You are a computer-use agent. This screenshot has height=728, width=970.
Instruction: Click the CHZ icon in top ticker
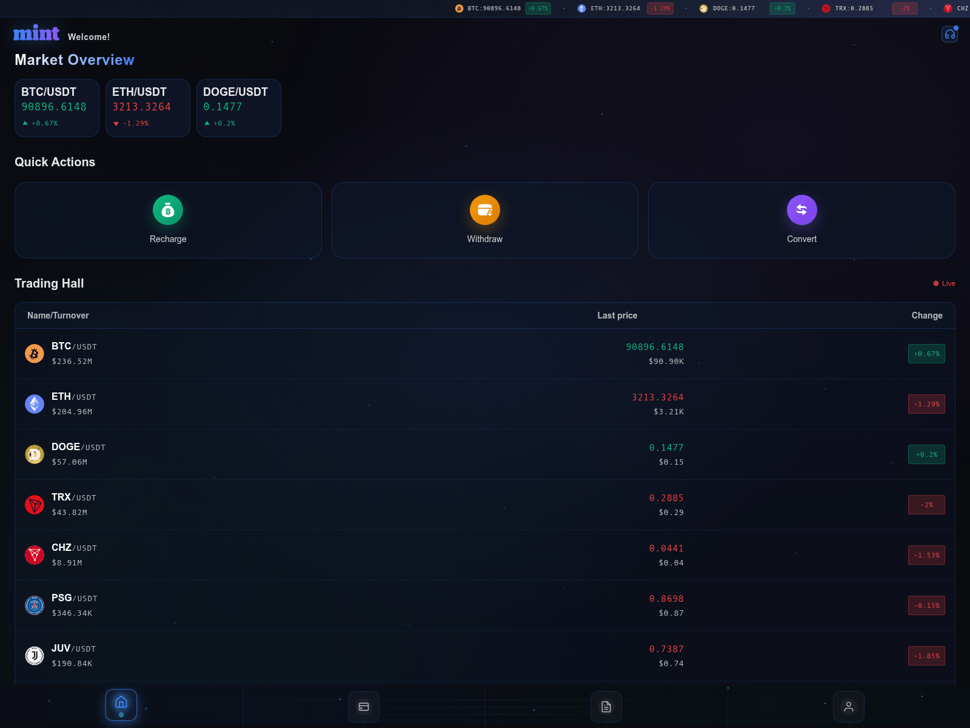point(948,8)
